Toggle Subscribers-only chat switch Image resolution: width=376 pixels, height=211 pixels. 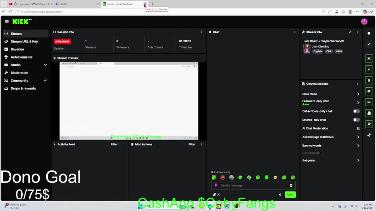356,111
